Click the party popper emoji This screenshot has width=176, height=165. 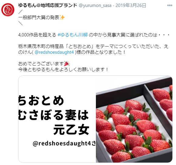click(x=67, y=64)
